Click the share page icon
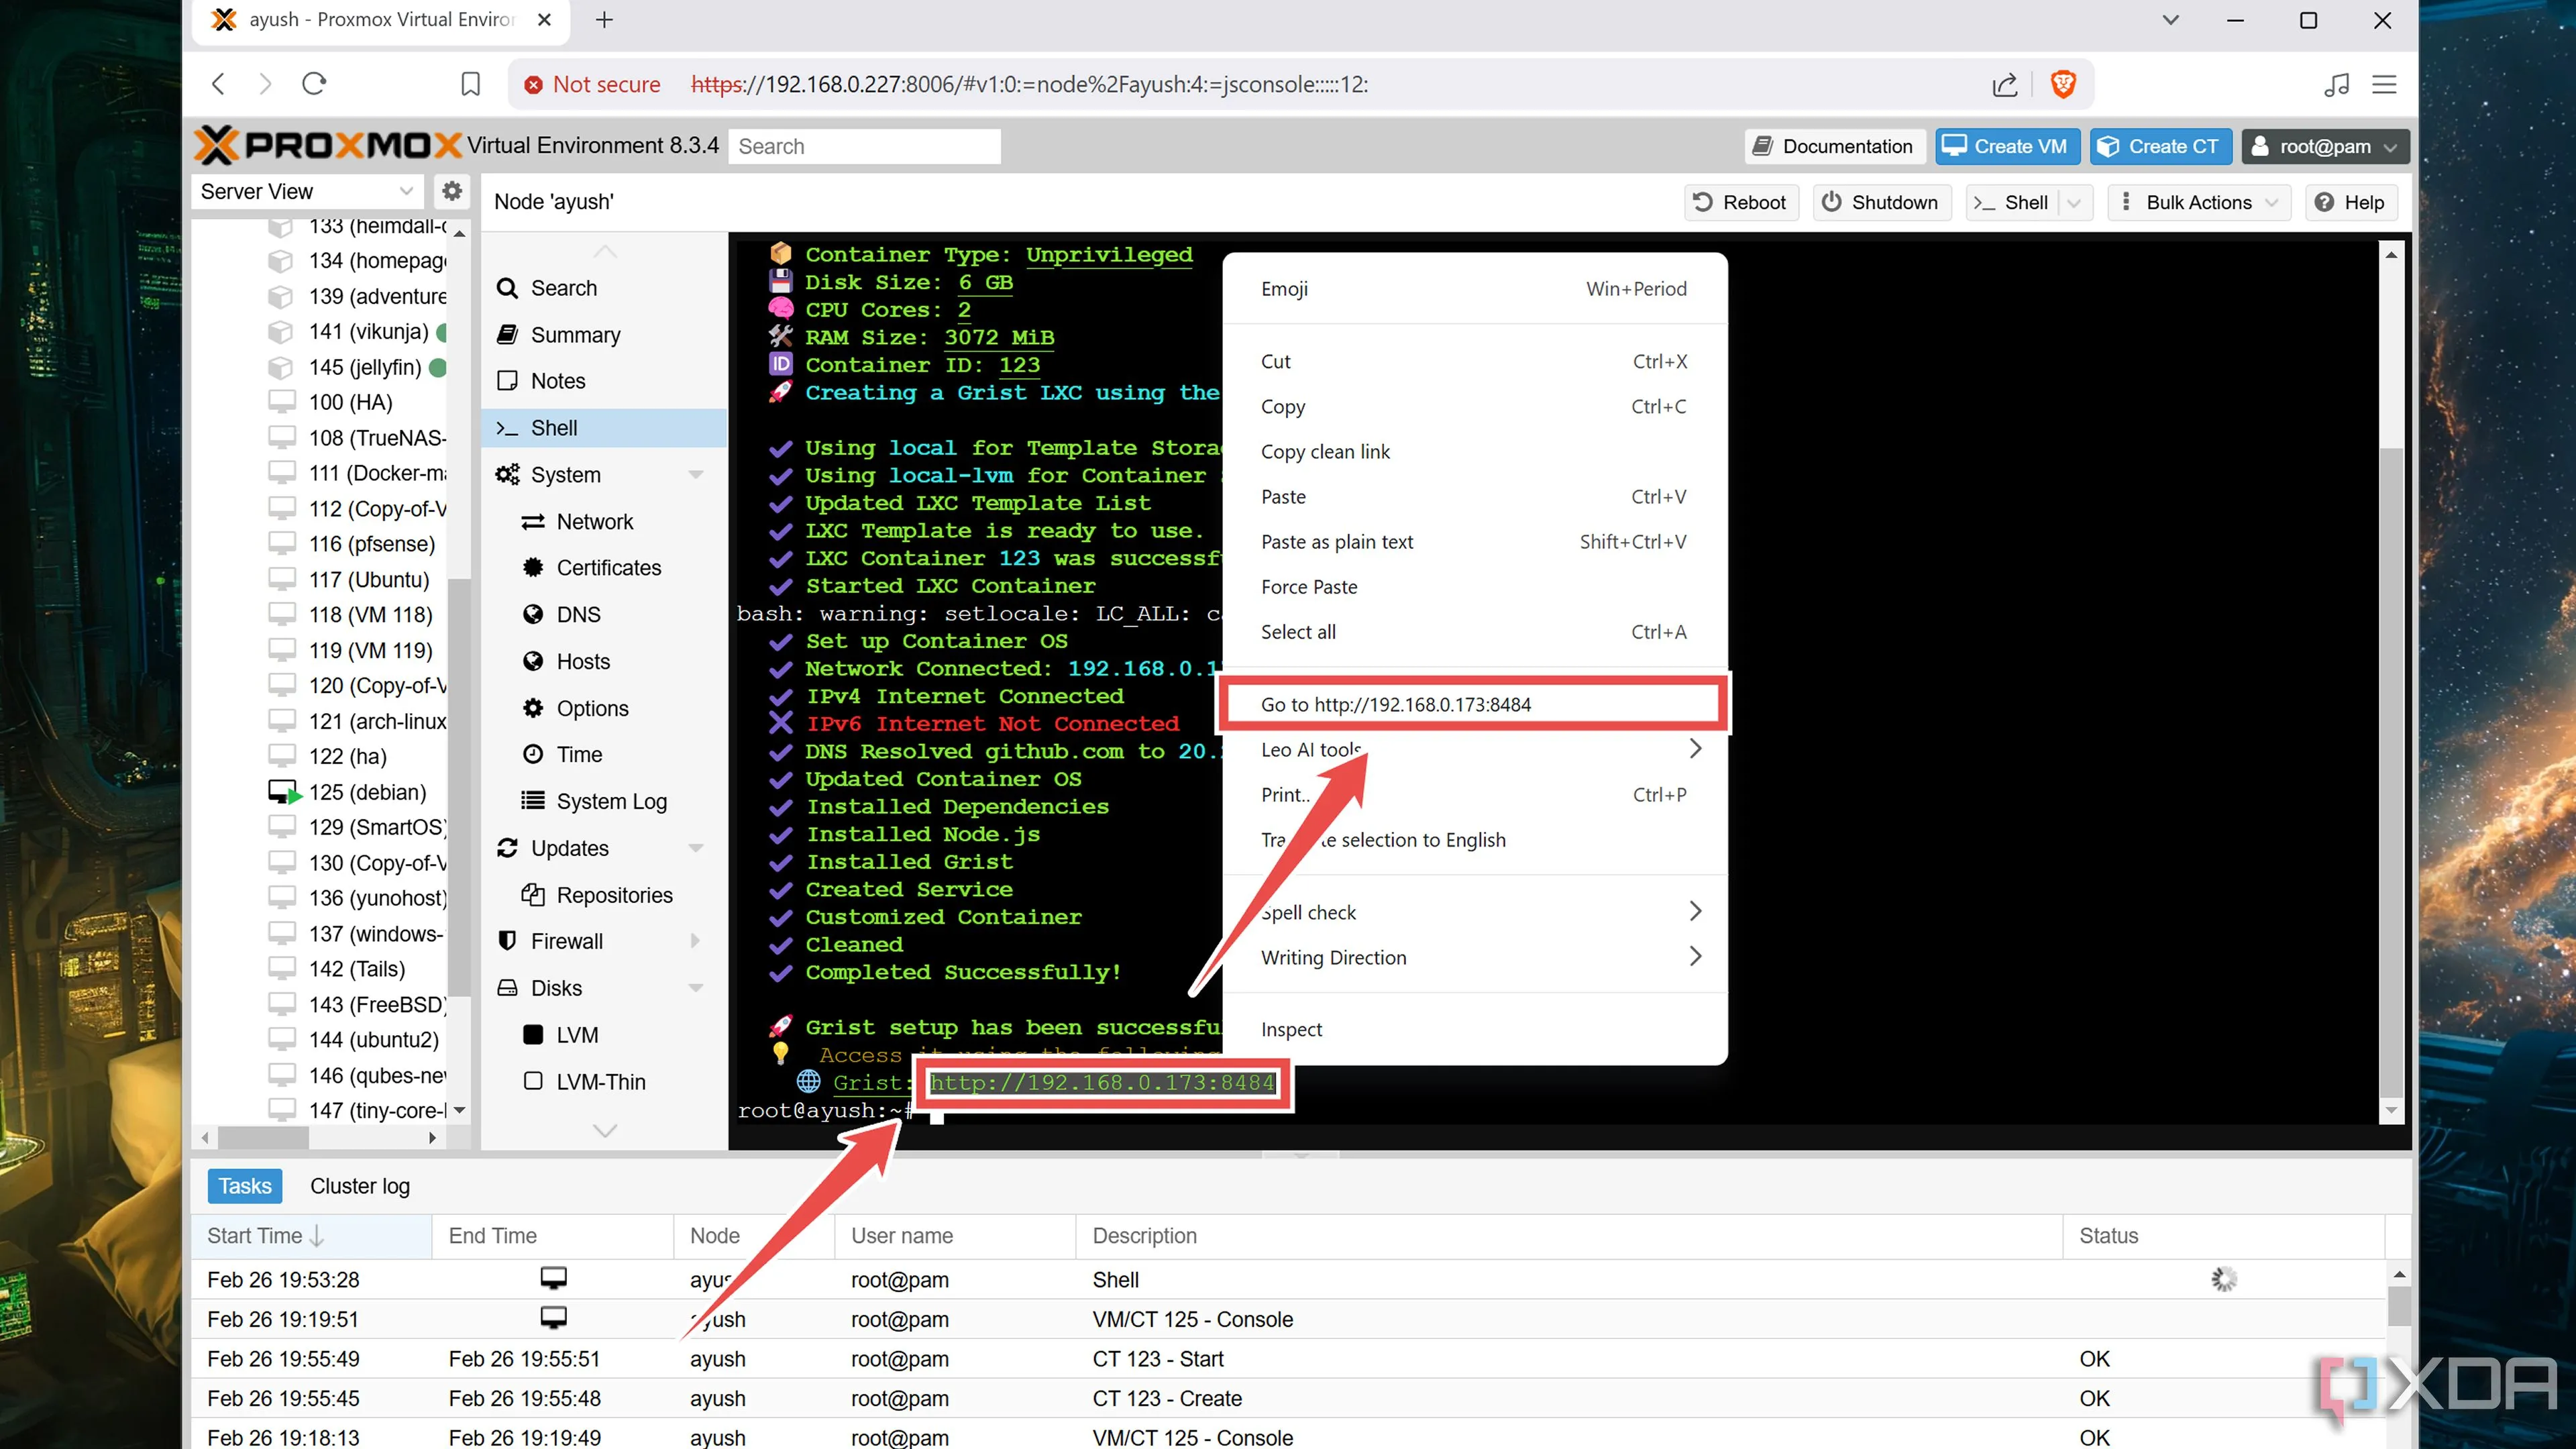This screenshot has height=1449, width=2576. [2005, 84]
